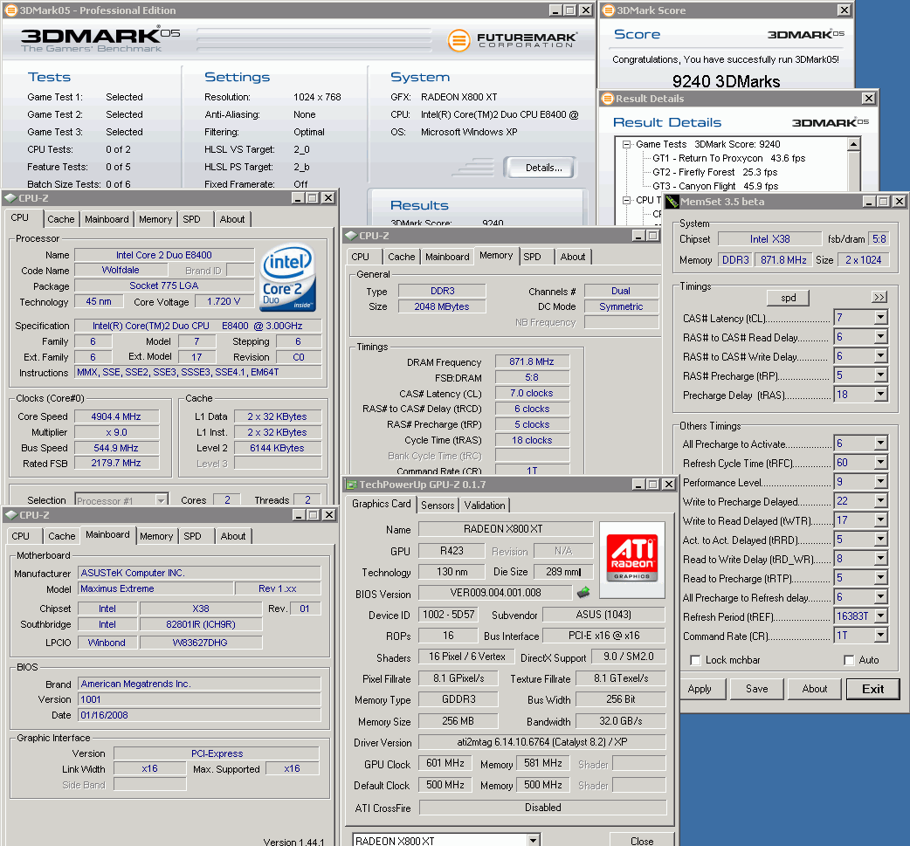Click the Save button in MemSet

[757, 689]
